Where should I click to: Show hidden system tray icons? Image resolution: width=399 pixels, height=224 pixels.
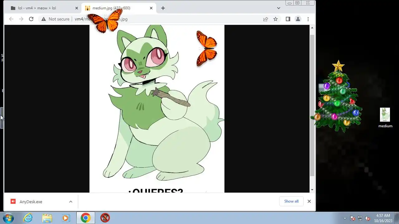[x=345, y=218]
